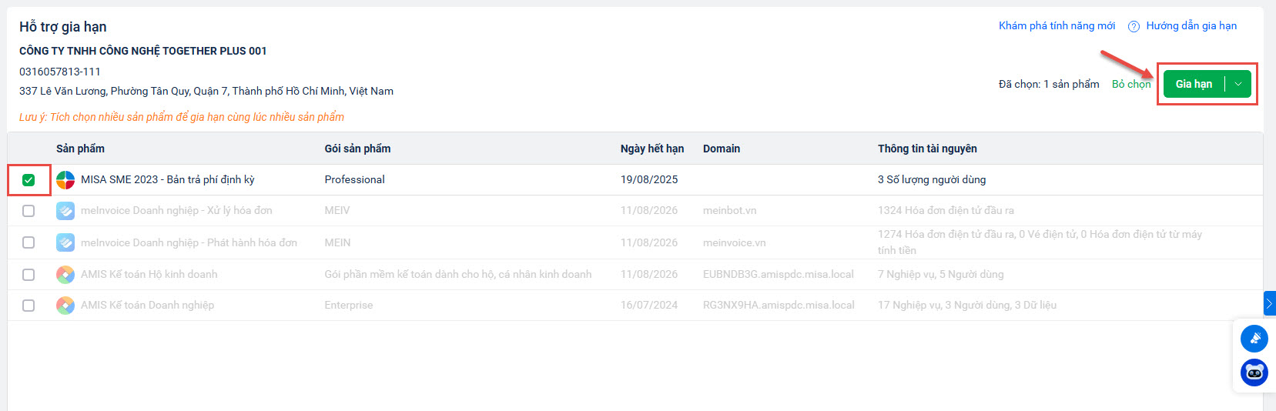Click the expiry date 16/07/2024
The height and width of the screenshot is (411, 1276).
(x=649, y=305)
